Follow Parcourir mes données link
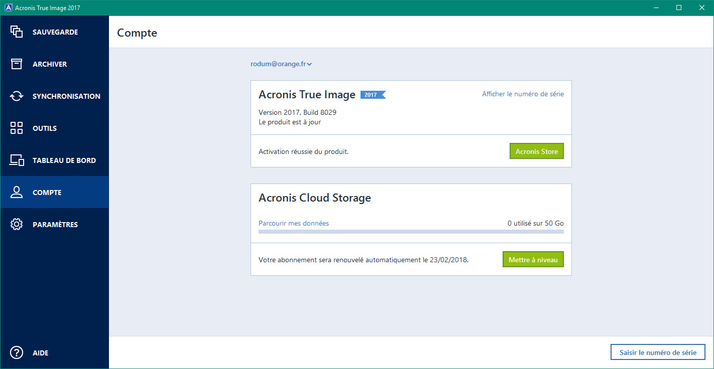Viewport: 714px width, 369px height. pos(294,223)
